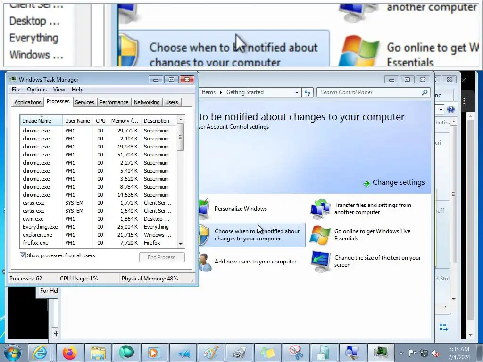483x362 pixels.
Task: Open Go online to get Windows Live Essentials
Action: coord(372,235)
